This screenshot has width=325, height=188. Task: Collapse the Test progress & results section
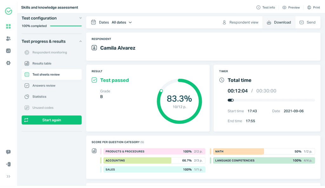click(80, 41)
